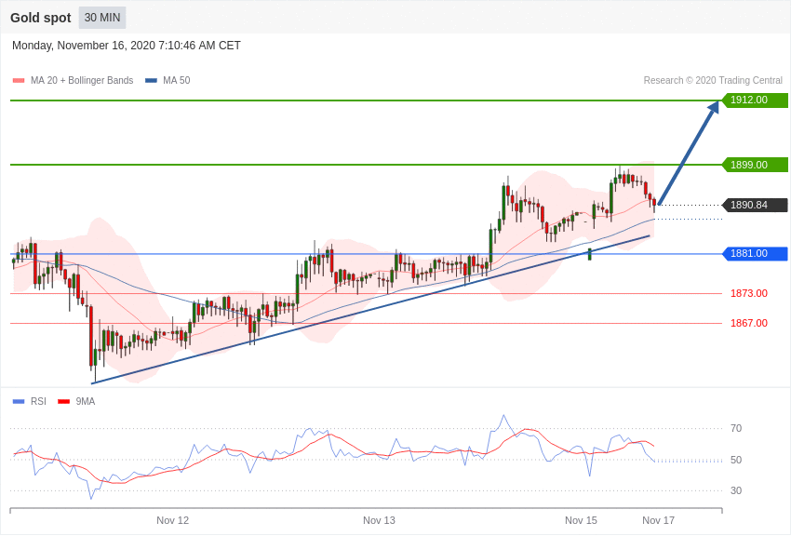Click the 30 MIN timeframe badge
The width and height of the screenshot is (791, 536).
[x=102, y=18]
